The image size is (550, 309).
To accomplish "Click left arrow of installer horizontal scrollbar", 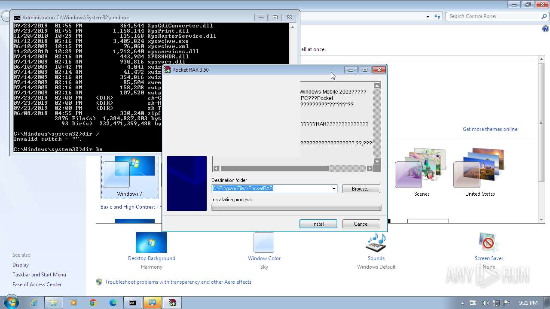I will [x=216, y=169].
